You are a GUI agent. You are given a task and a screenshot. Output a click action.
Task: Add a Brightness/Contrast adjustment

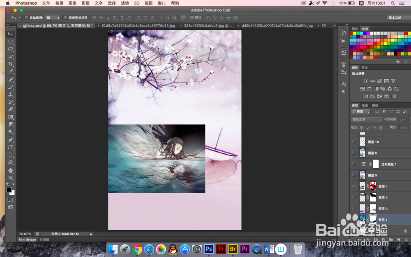[366, 81]
